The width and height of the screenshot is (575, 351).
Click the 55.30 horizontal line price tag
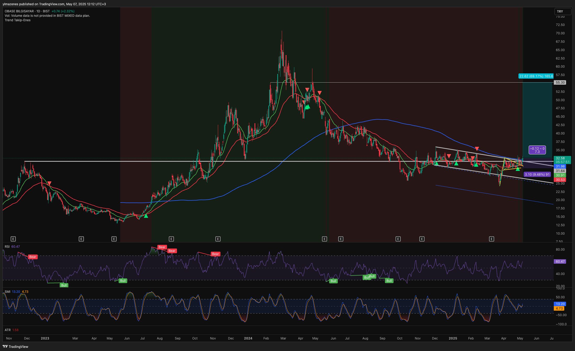click(560, 83)
